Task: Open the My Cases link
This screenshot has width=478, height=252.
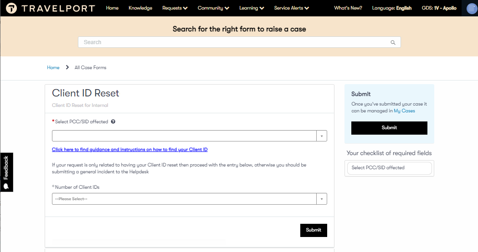Action: (404, 111)
